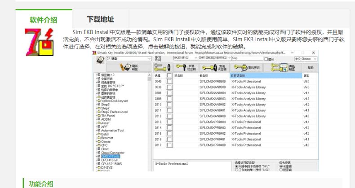Click the 许可证名称 column header

[x=266, y=75]
